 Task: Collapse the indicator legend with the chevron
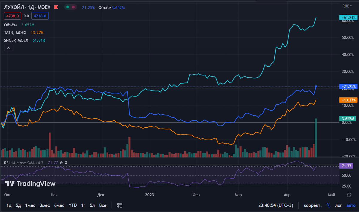pyautogui.click(x=8, y=48)
